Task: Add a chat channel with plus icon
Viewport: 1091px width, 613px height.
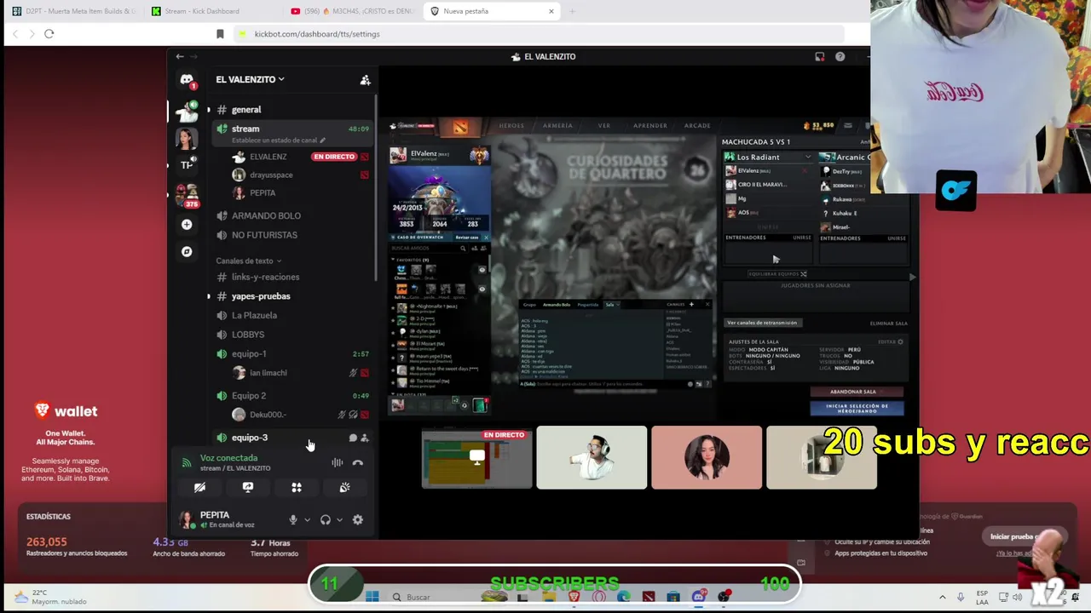Action: click(x=691, y=304)
